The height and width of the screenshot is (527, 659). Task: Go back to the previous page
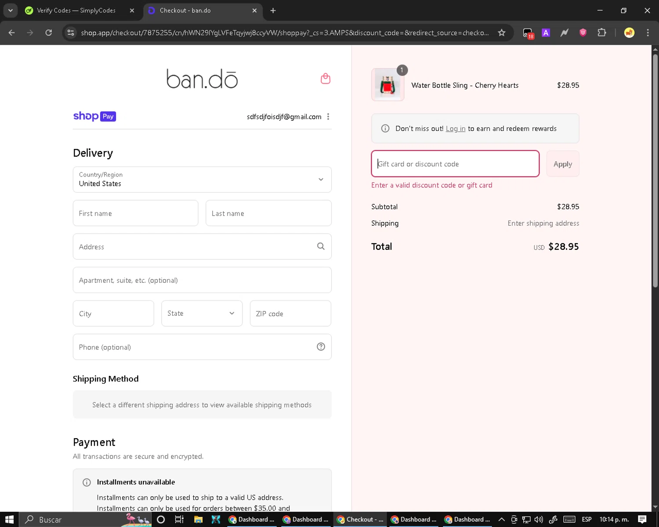[12, 32]
